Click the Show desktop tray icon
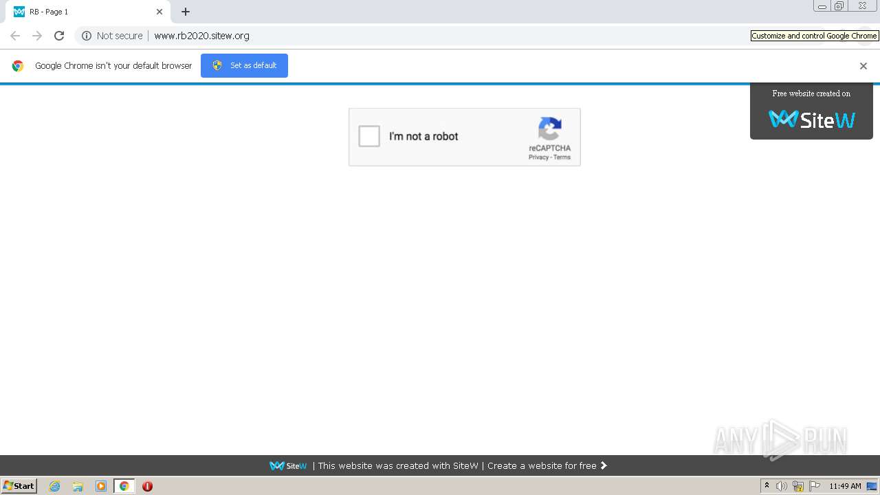This screenshot has height=495, width=880. coord(872,486)
